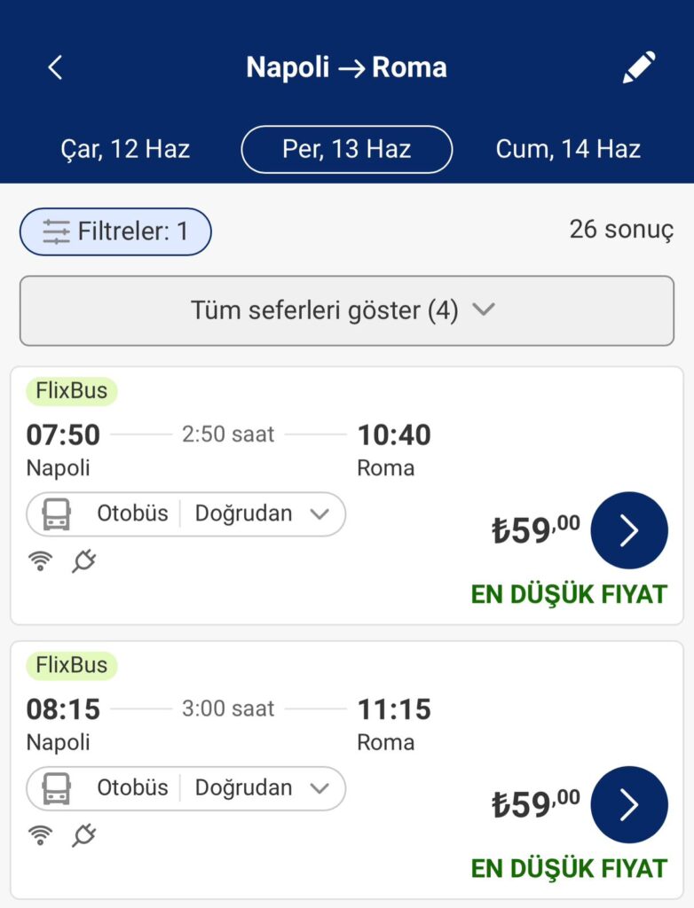The height and width of the screenshot is (908, 694).
Task: Select Per, 13 Haz date tab
Action: (347, 149)
